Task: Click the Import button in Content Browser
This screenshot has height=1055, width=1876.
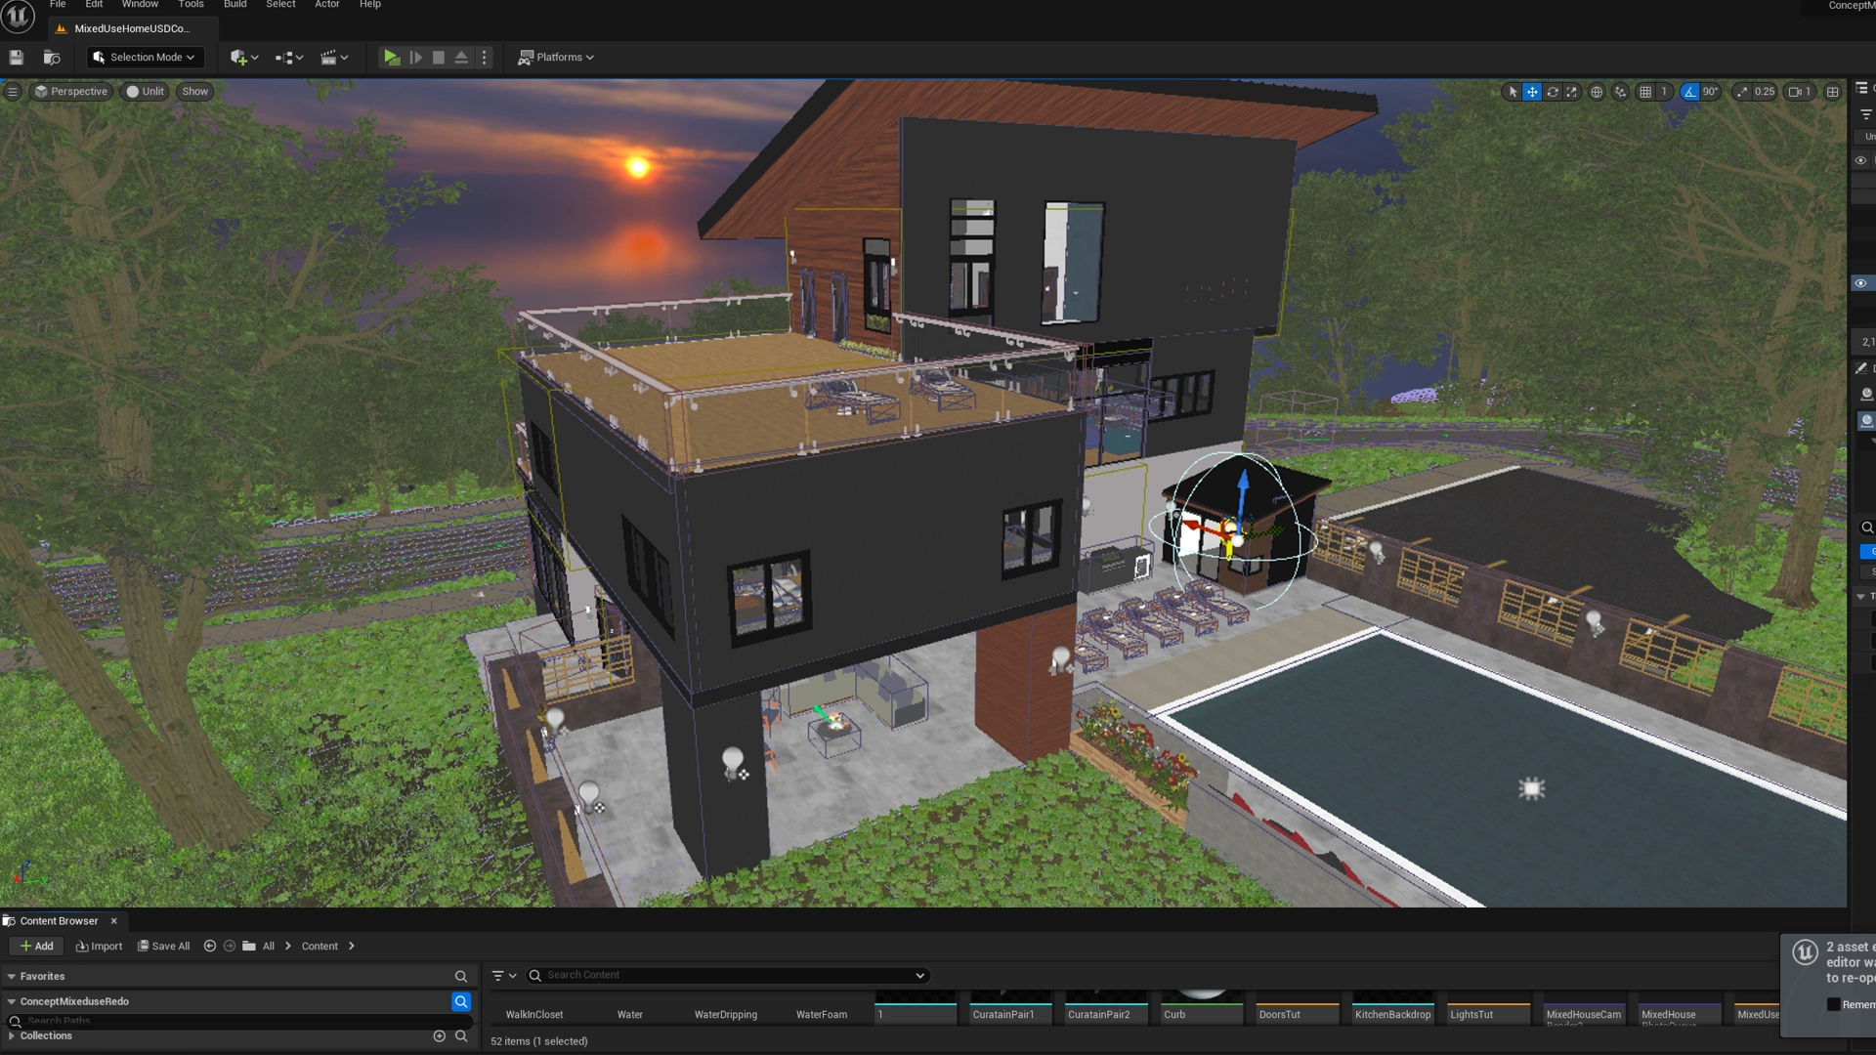Action: (x=100, y=946)
